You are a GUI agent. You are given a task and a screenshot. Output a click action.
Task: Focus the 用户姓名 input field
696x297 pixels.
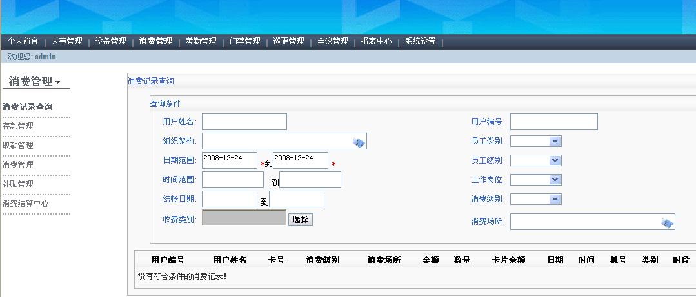tap(244, 122)
